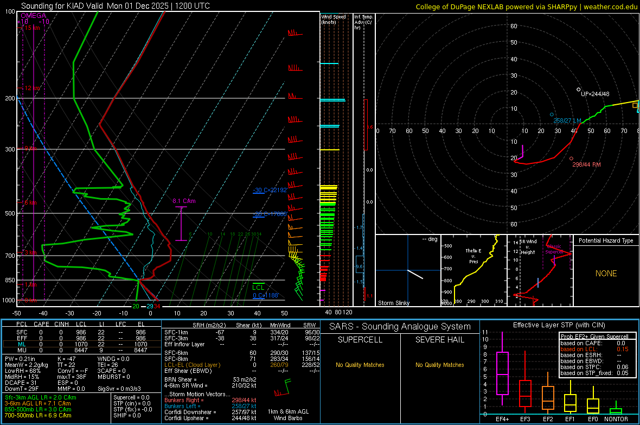Select the 12 km height marker
The image size is (640, 425).
(x=31, y=88)
